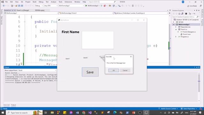The width and height of the screenshot is (204, 115).
Task: Click the Save button on the form
Action: [x=90, y=72]
